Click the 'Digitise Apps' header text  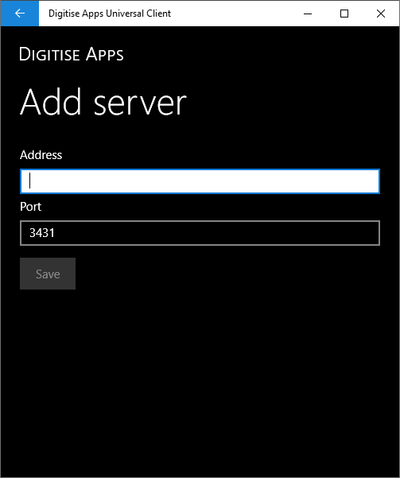(72, 54)
